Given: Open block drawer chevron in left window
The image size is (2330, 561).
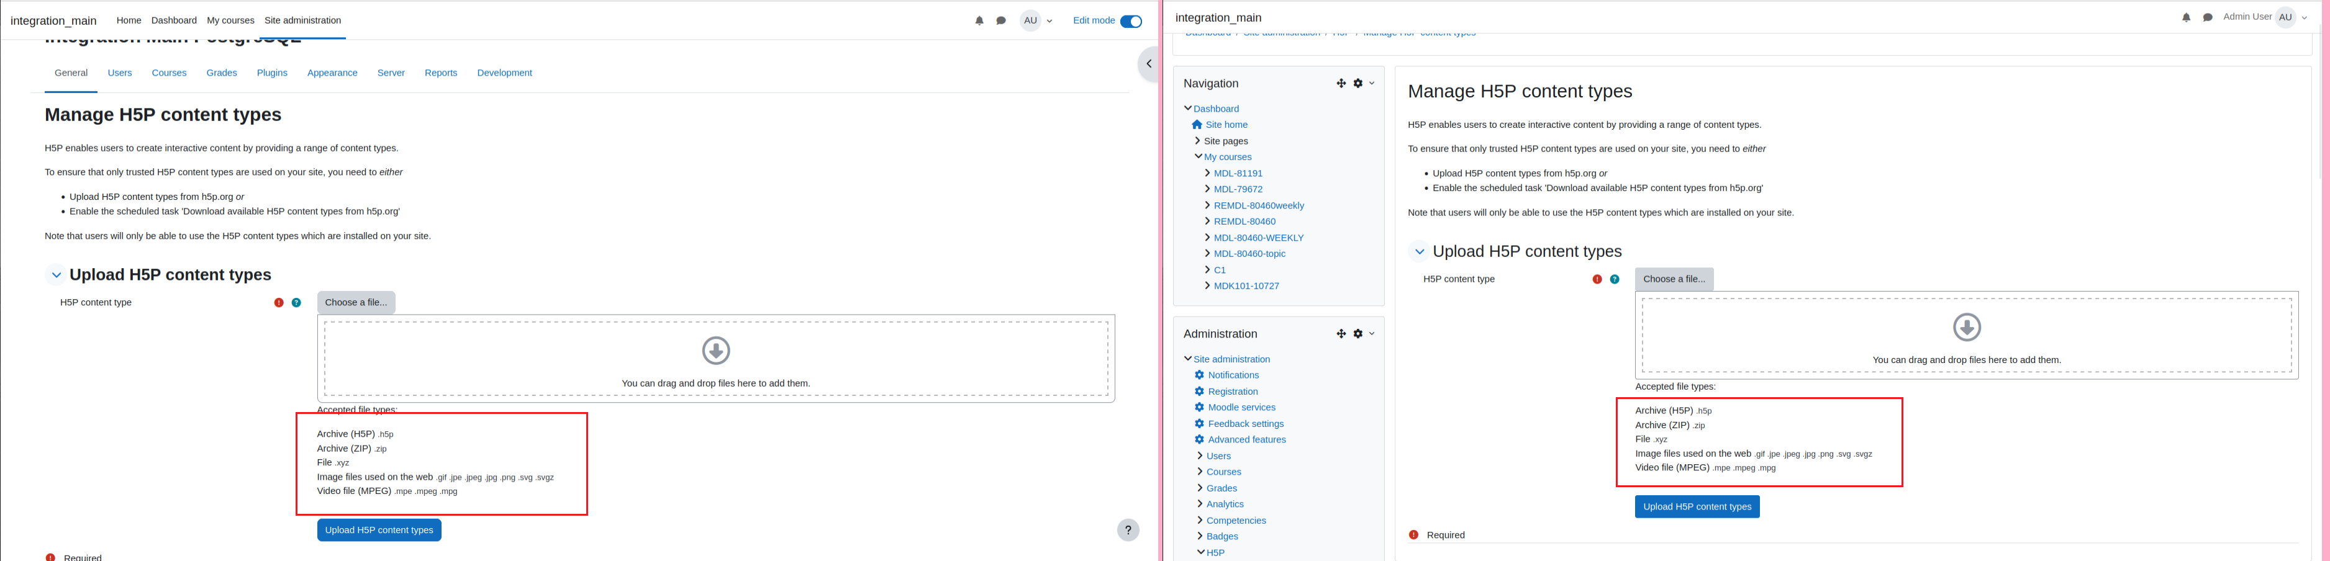Looking at the screenshot, I should 1149,64.
